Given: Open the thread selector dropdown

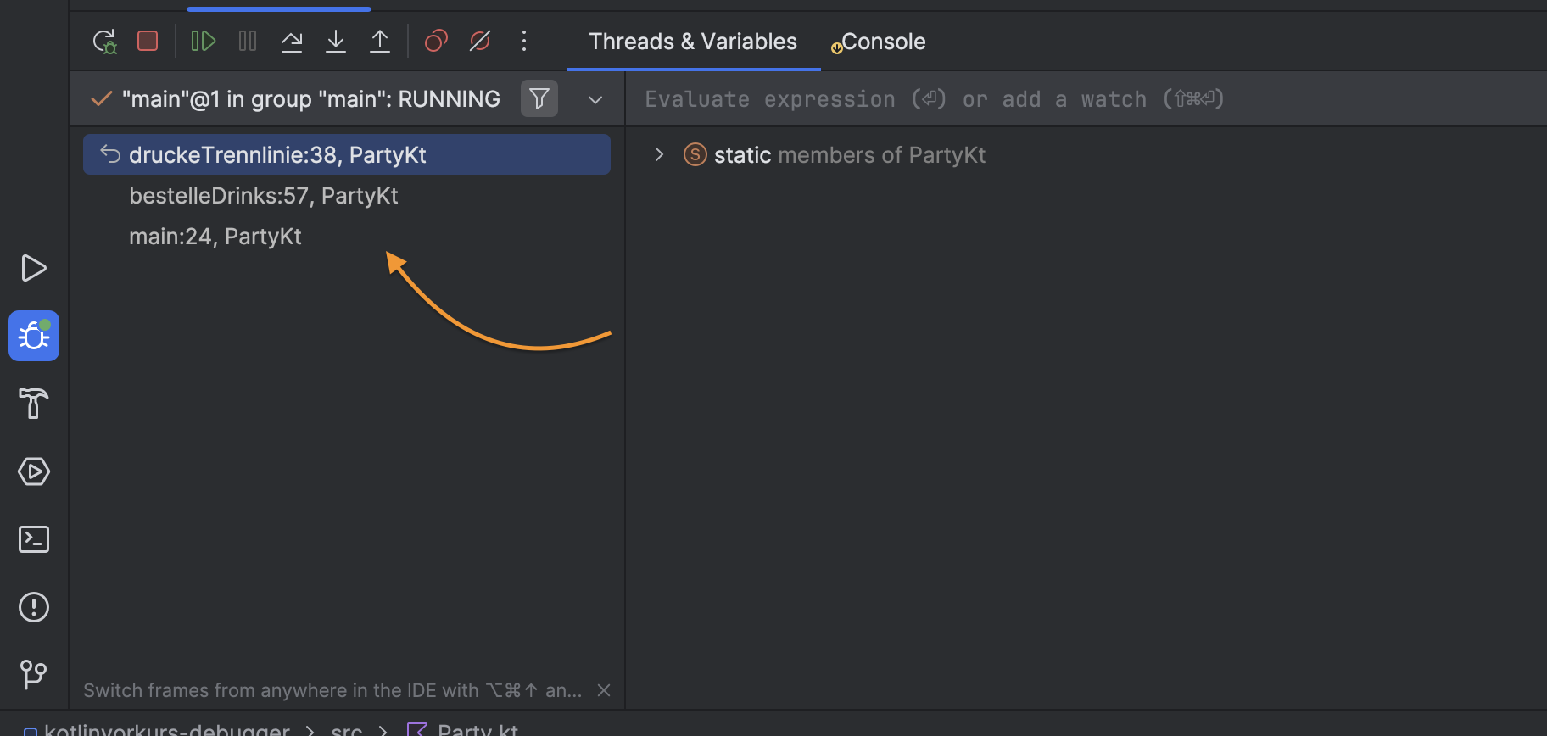Looking at the screenshot, I should 595,100.
